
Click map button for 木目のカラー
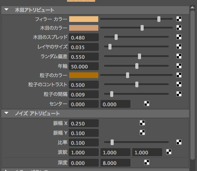(x=179, y=28)
